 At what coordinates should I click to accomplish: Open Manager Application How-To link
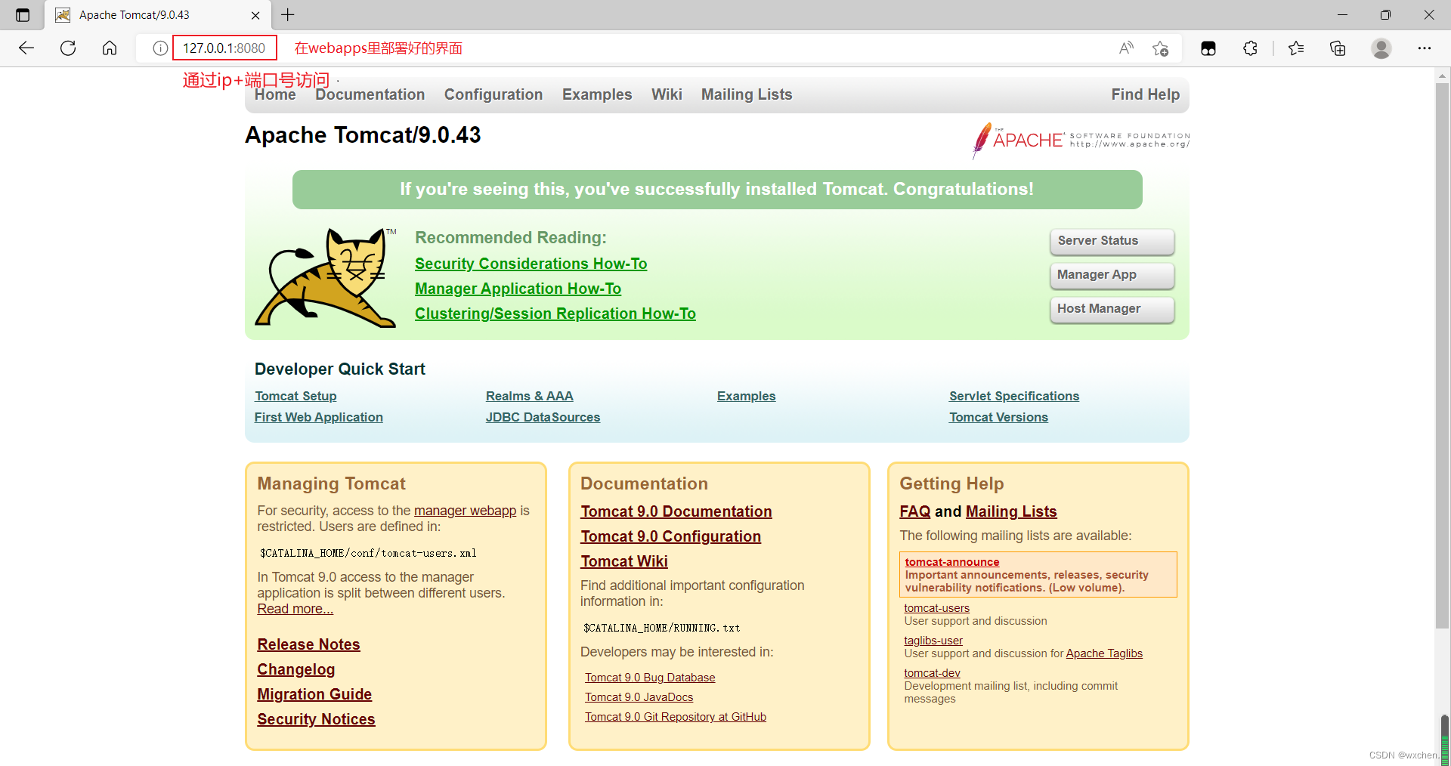coord(518,289)
